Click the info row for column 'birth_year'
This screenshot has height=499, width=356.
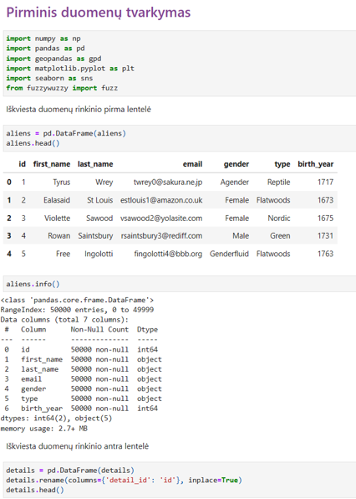(81, 409)
